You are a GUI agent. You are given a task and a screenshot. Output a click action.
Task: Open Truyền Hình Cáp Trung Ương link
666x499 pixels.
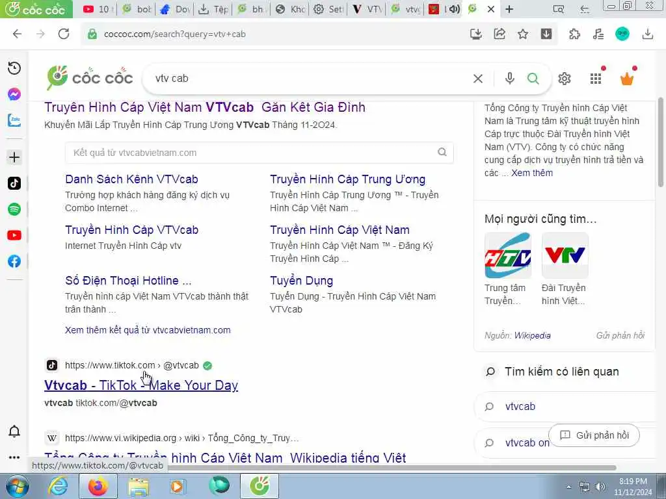click(x=347, y=179)
